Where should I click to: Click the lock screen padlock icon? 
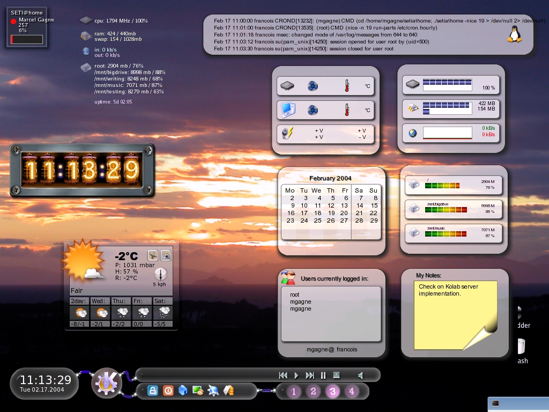(x=153, y=391)
